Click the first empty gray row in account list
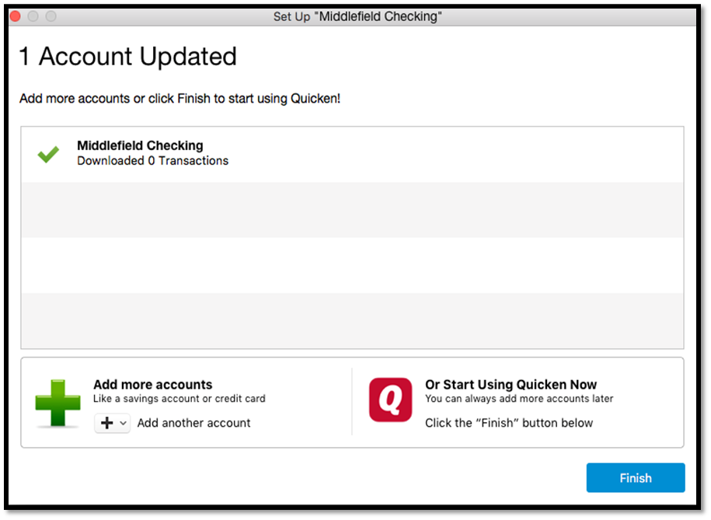Screen dimensions: 711x520 point(352,210)
